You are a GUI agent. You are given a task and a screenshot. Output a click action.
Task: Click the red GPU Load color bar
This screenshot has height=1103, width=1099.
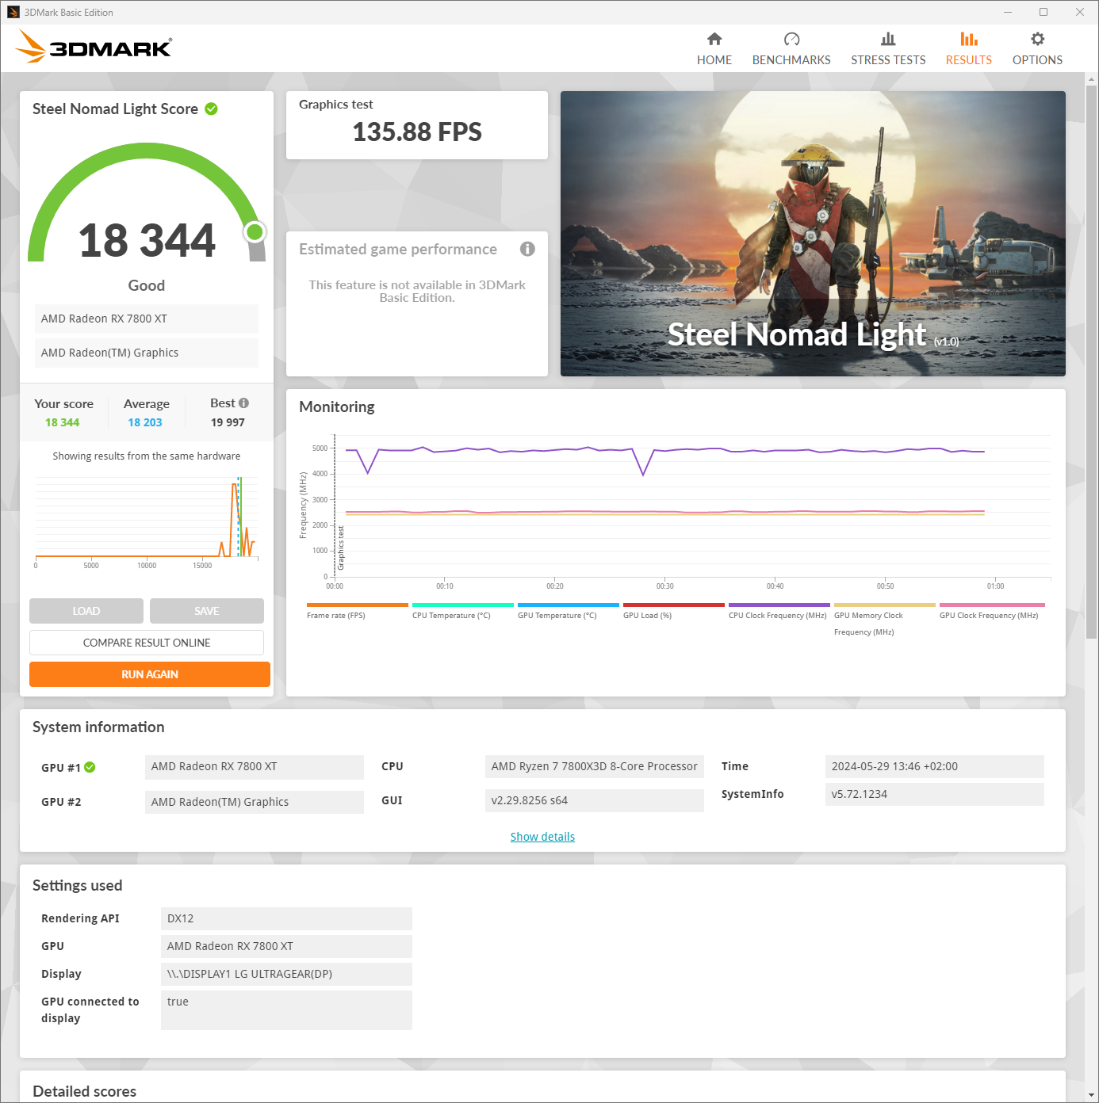point(674,605)
